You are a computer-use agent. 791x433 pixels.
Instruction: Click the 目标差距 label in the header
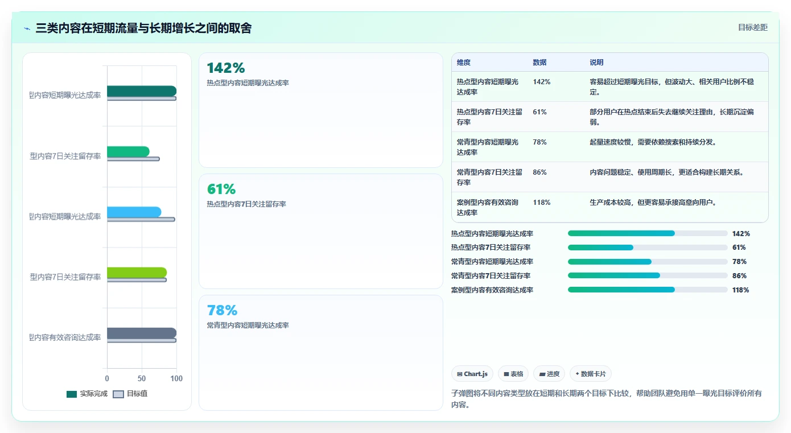coord(753,27)
